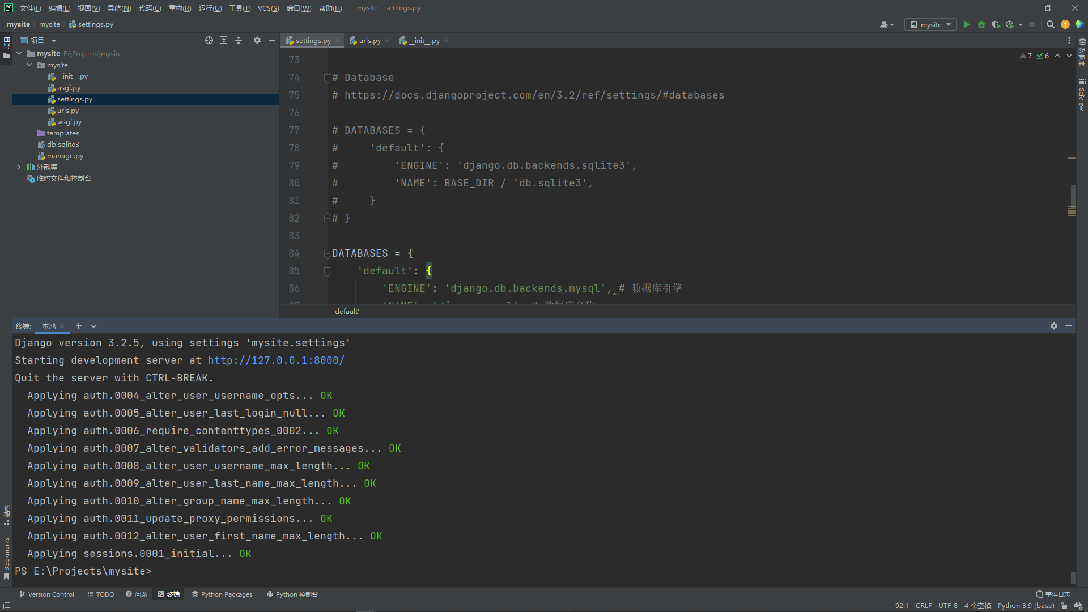
Task: Open the Version Control tool window
Action: click(47, 594)
